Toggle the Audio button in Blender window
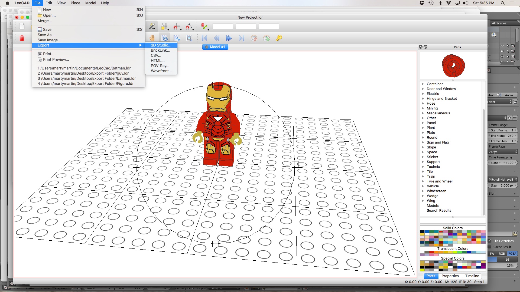Image resolution: width=520 pixels, height=292 pixels. click(x=507, y=95)
